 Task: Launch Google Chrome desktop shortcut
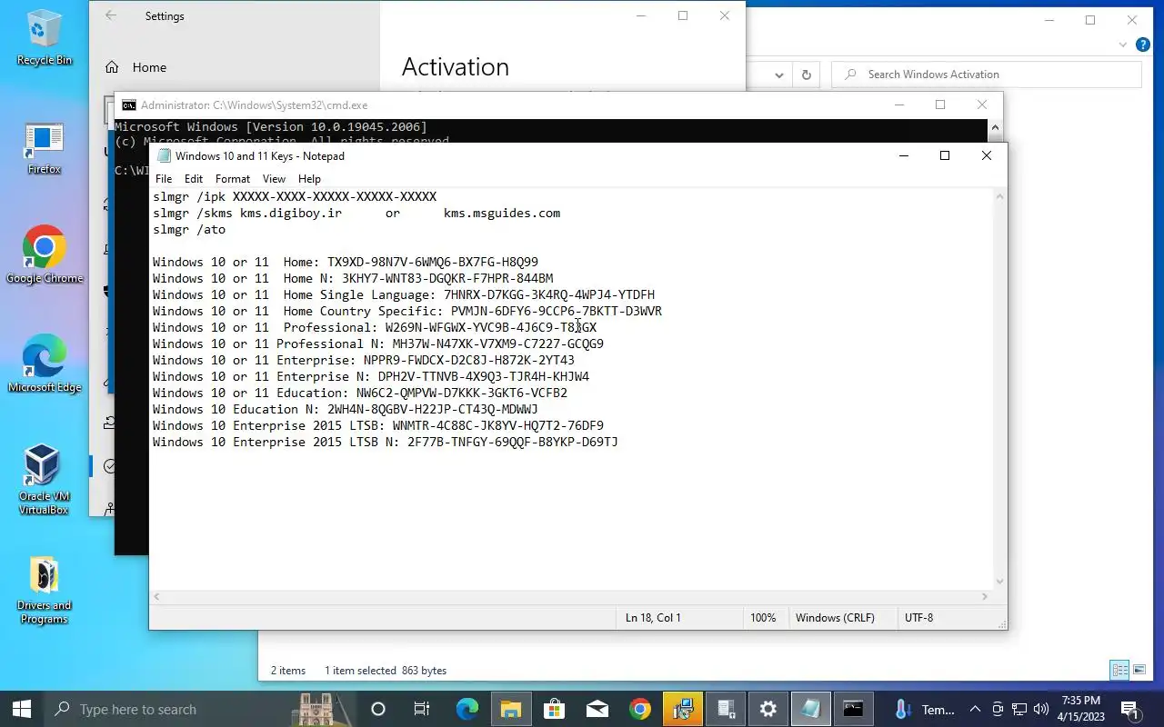click(x=44, y=255)
